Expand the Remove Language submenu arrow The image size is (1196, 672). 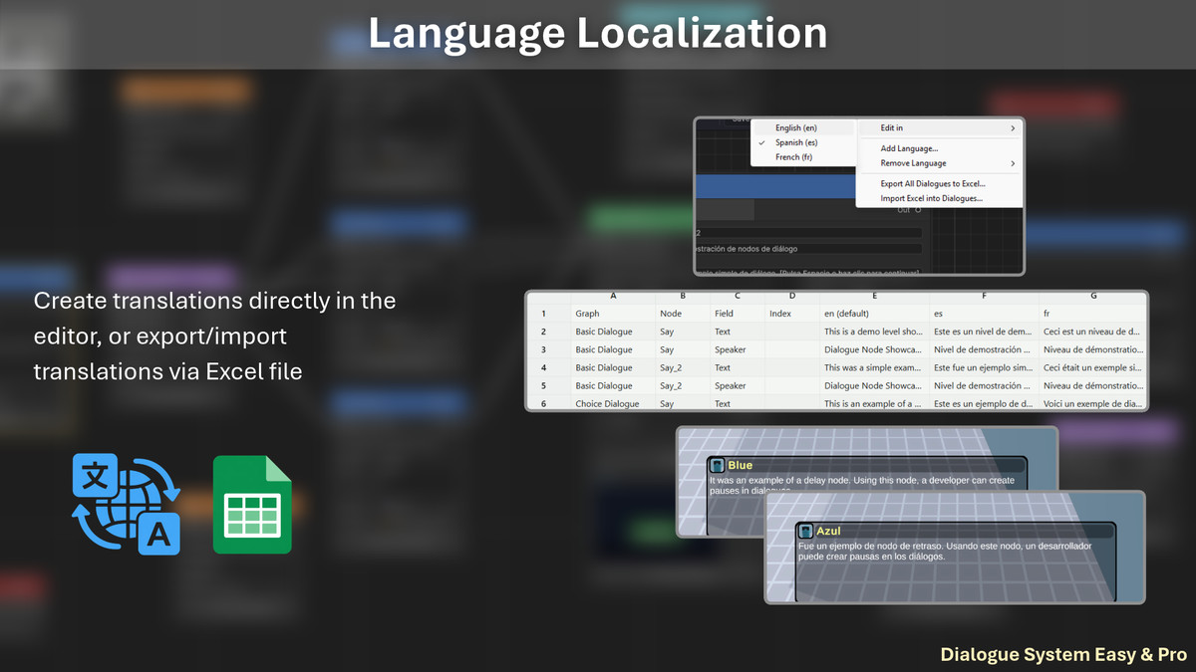pyautogui.click(x=1013, y=163)
